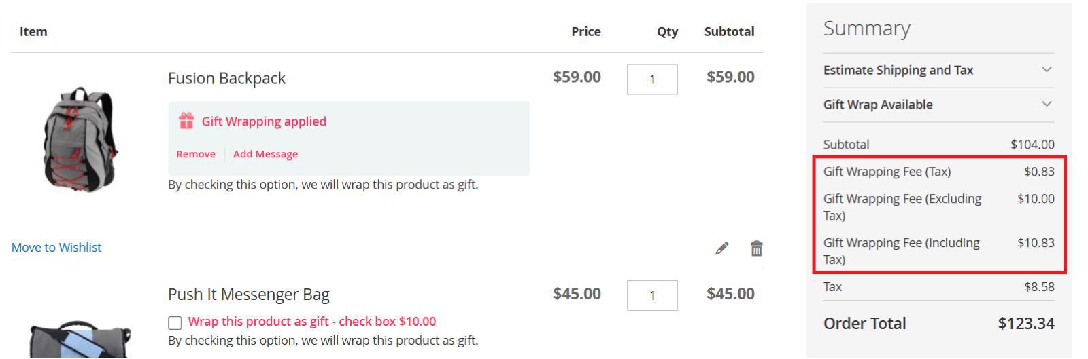Delete Fusion Backpack with the trash icon
The image size is (1088, 359).
tap(756, 248)
